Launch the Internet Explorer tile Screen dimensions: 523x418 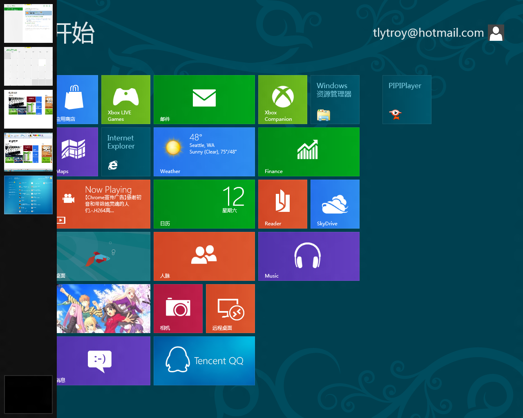[126, 152]
